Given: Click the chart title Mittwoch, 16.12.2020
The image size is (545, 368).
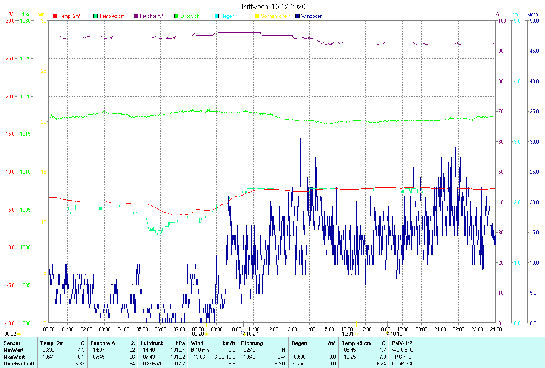Looking at the screenshot, I should tap(273, 6).
